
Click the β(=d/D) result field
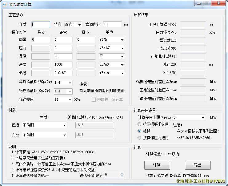coord(193,73)
